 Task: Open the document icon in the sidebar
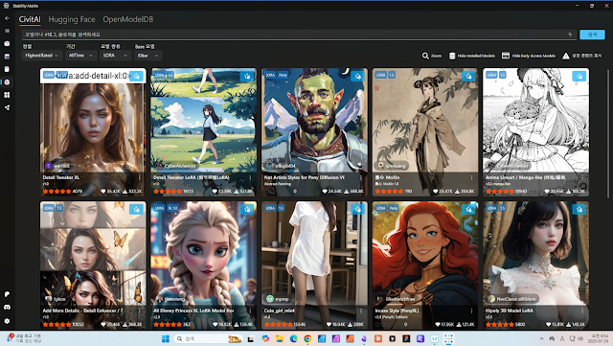point(7,69)
